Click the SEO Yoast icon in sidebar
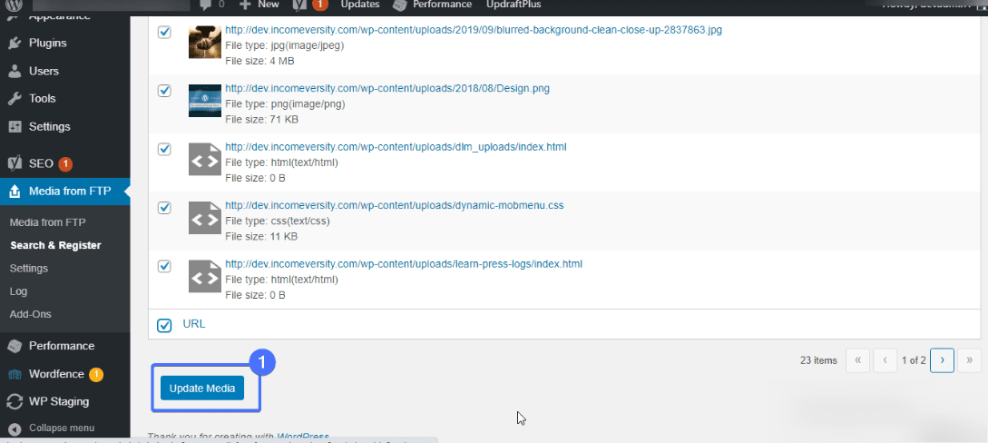This screenshot has width=988, height=443. [15, 163]
